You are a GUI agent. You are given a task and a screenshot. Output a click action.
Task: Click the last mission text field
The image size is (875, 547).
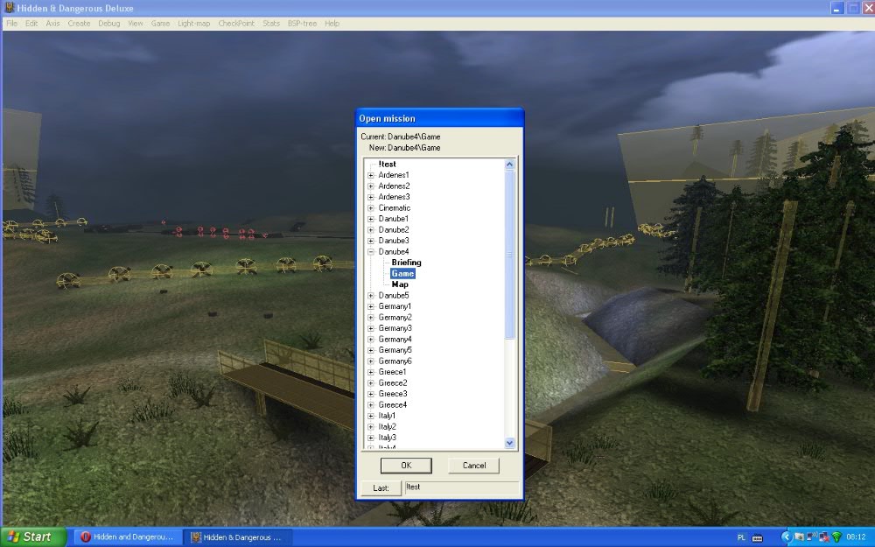point(461,487)
